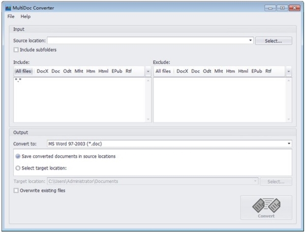This screenshot has width=305, height=234.
Task: Enable the Include subfolders checkbox
Action: [16, 49]
